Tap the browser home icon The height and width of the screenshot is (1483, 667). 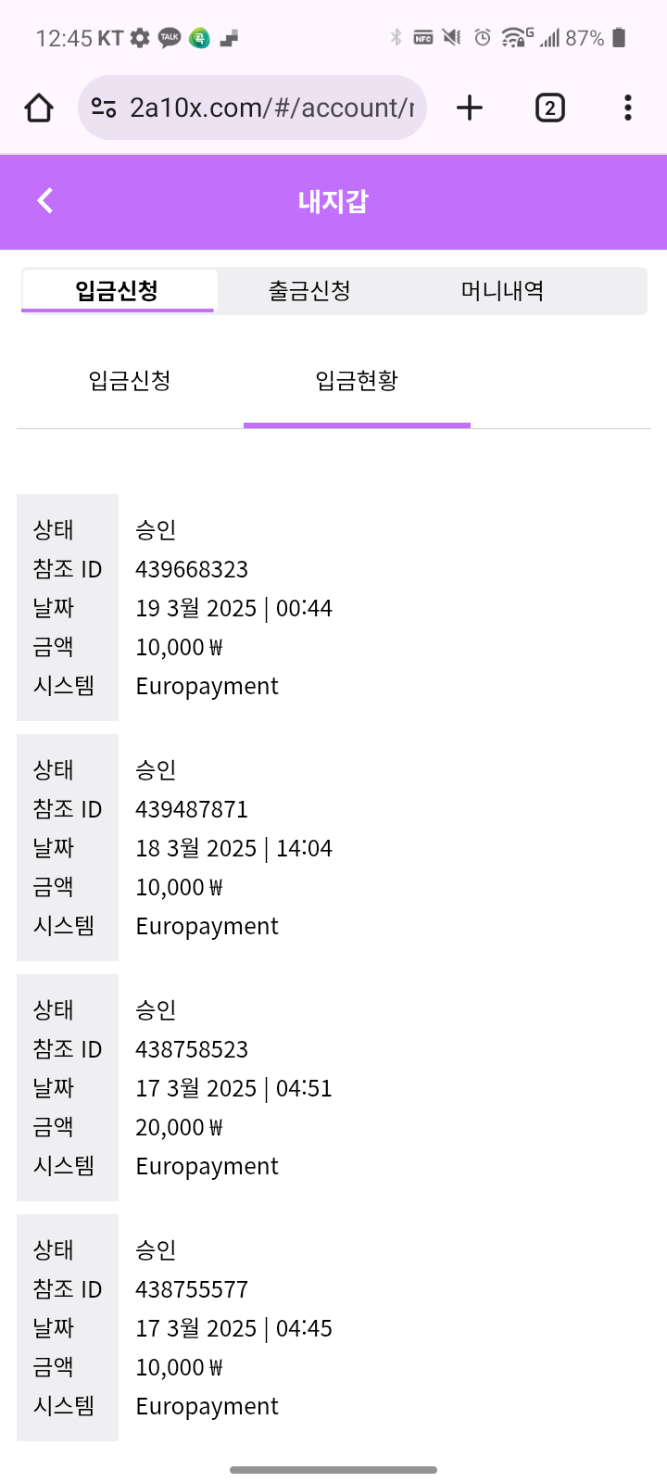(39, 108)
